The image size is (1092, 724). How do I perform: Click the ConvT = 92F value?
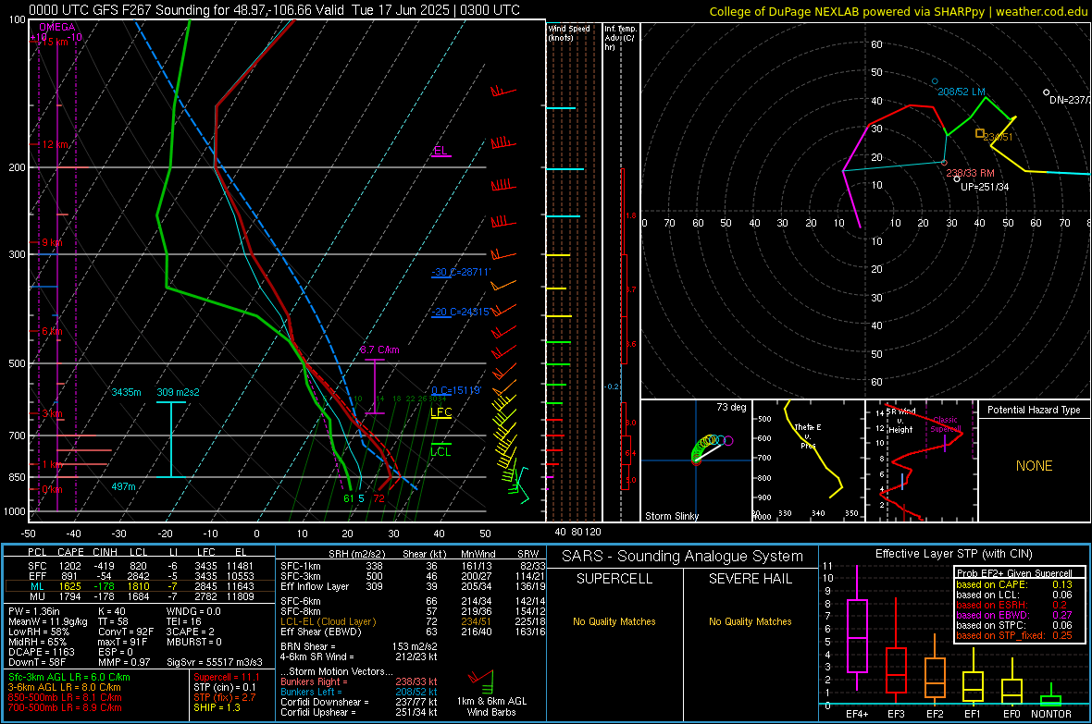[x=126, y=632]
